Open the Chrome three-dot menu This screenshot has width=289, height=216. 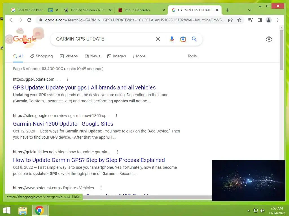click(278, 20)
